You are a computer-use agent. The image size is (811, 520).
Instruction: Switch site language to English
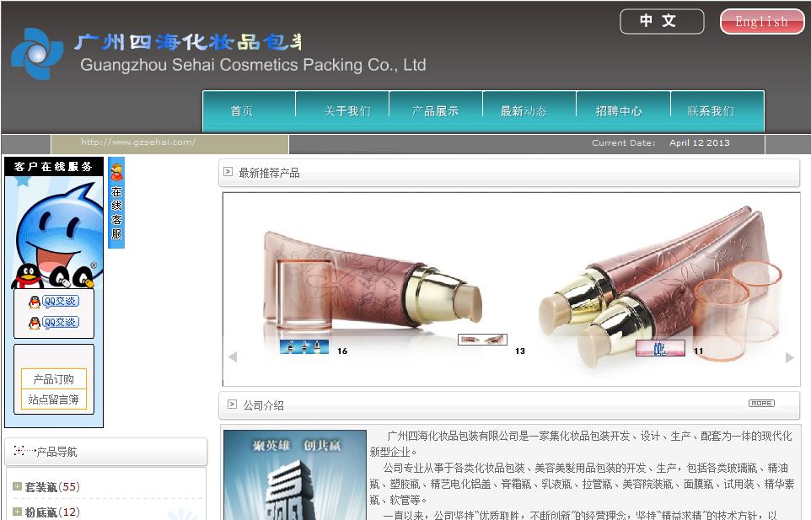point(760,21)
